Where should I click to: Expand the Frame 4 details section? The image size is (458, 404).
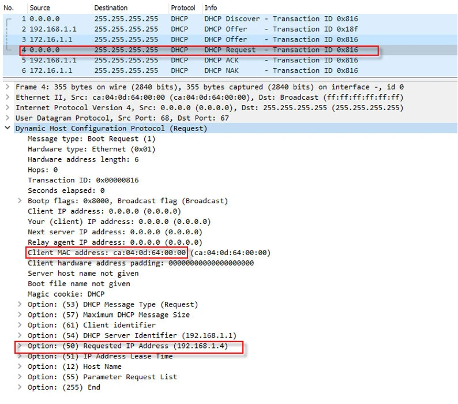tap(7, 87)
